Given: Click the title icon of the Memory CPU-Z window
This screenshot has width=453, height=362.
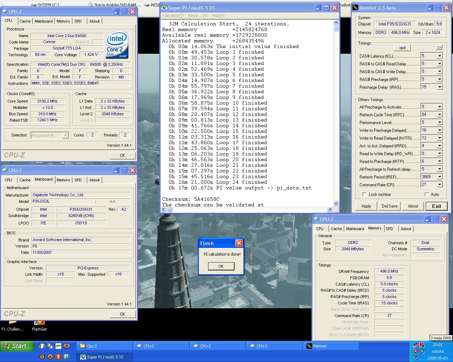Looking at the screenshot, I should 316,219.
